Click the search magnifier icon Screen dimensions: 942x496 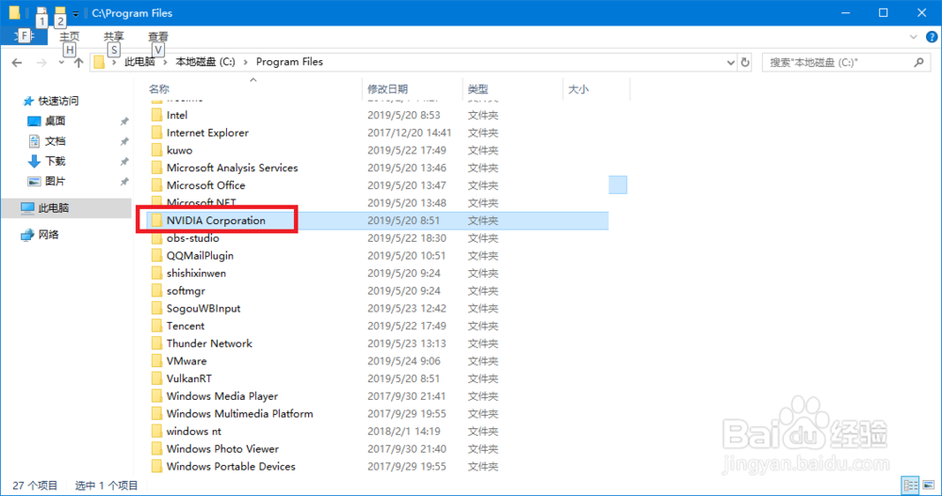pyautogui.click(x=918, y=62)
